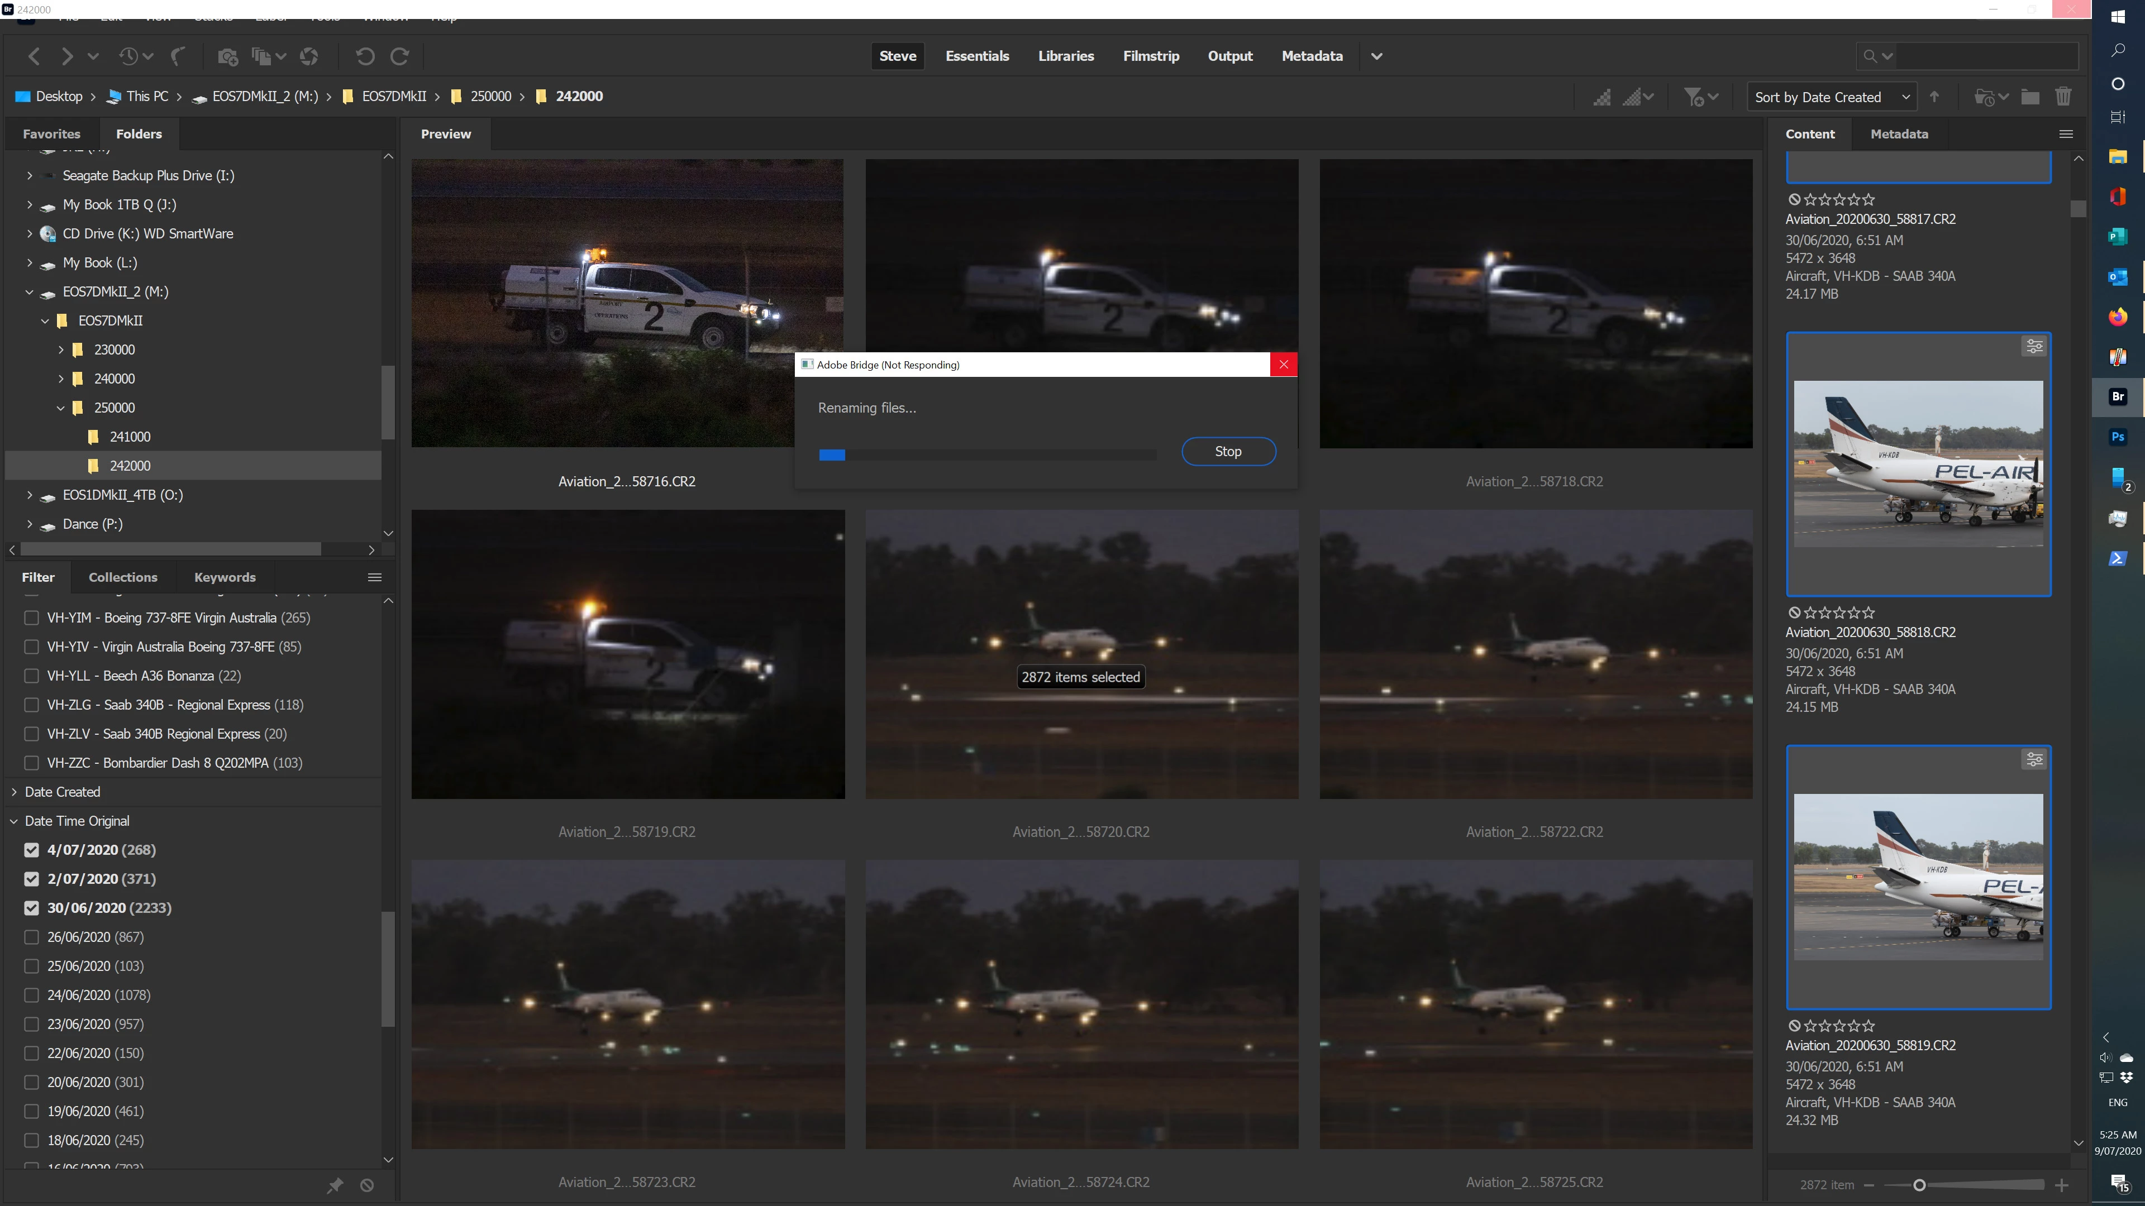Expand the 240000 folder in tree

pos(61,379)
